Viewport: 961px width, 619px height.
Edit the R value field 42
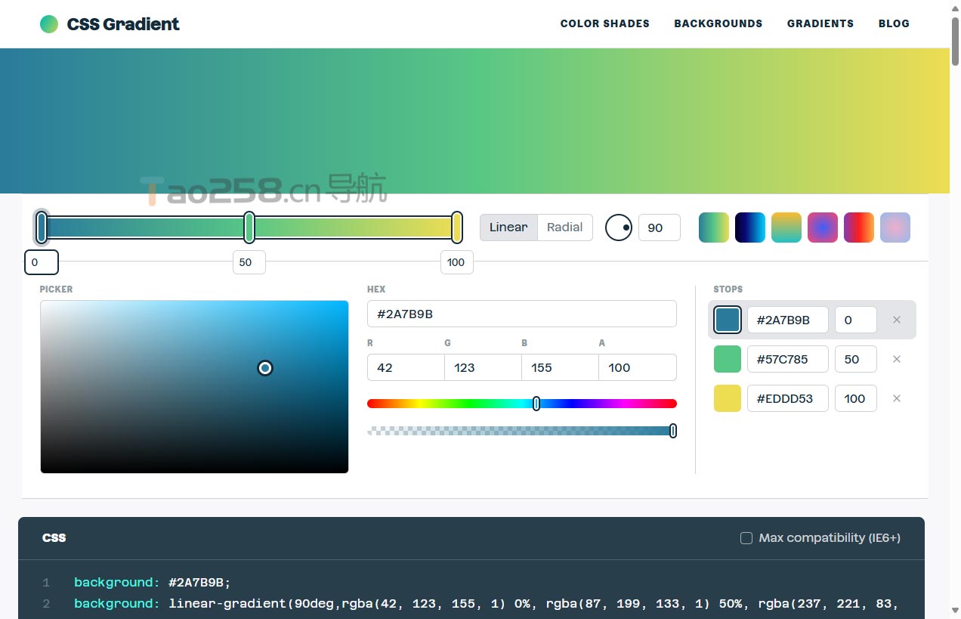point(406,367)
